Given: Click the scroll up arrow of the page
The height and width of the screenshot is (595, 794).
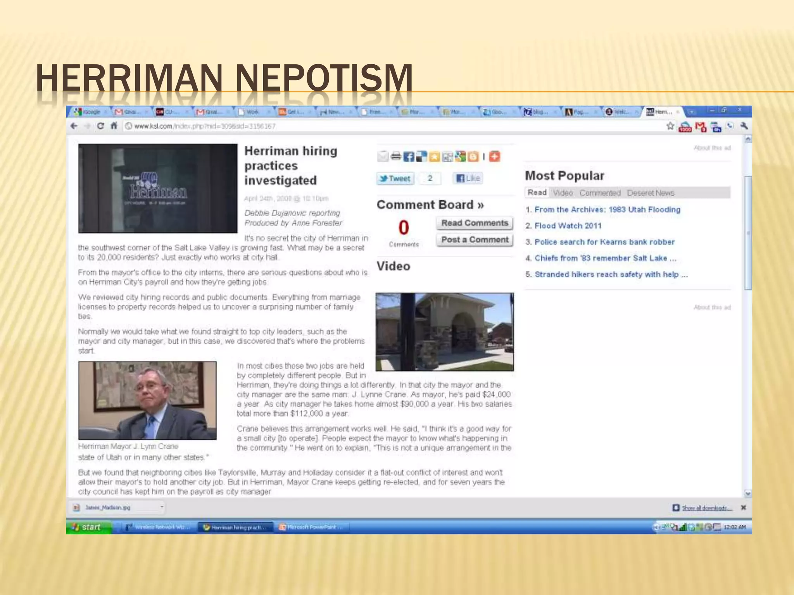Looking at the screenshot, I should pyautogui.click(x=748, y=139).
